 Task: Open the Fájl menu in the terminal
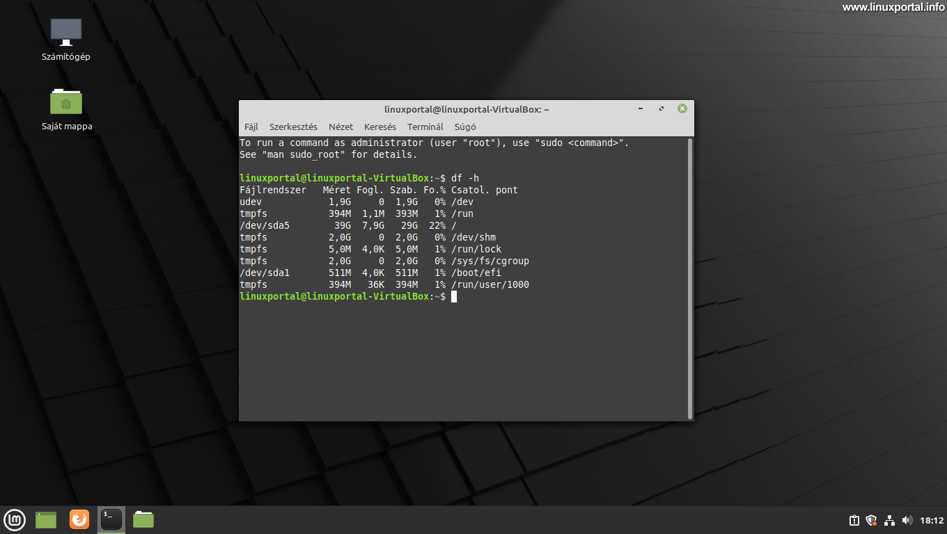251,127
